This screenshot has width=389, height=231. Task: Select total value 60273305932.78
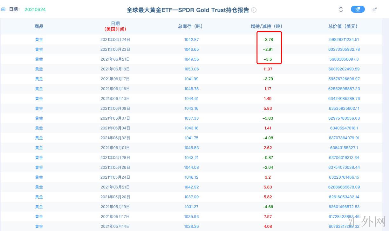point(345,49)
